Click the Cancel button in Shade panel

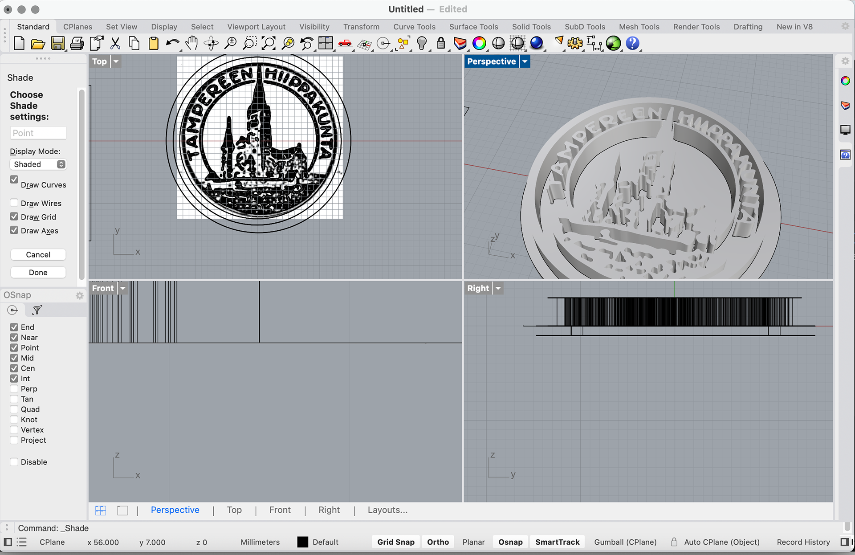[x=38, y=254]
